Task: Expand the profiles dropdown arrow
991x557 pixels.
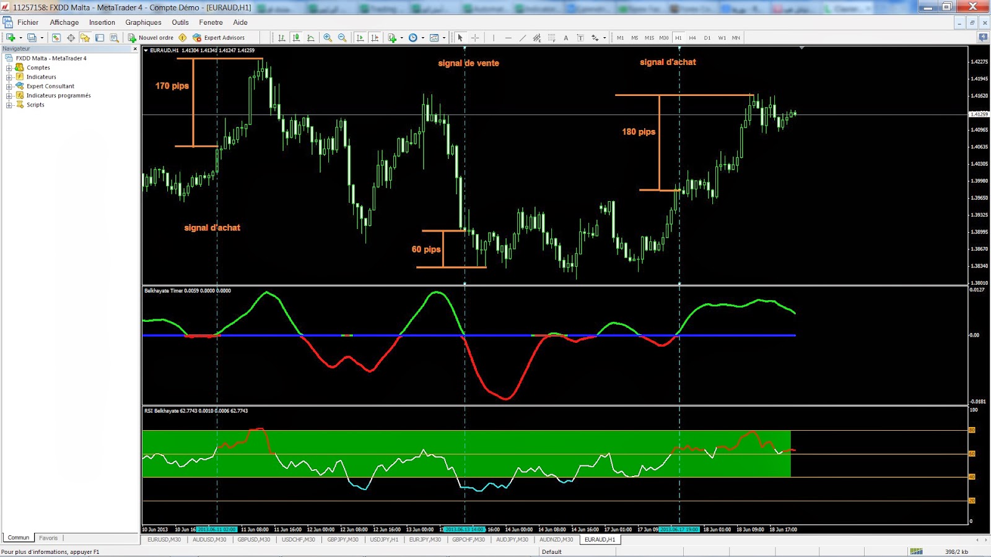Action: (42, 38)
